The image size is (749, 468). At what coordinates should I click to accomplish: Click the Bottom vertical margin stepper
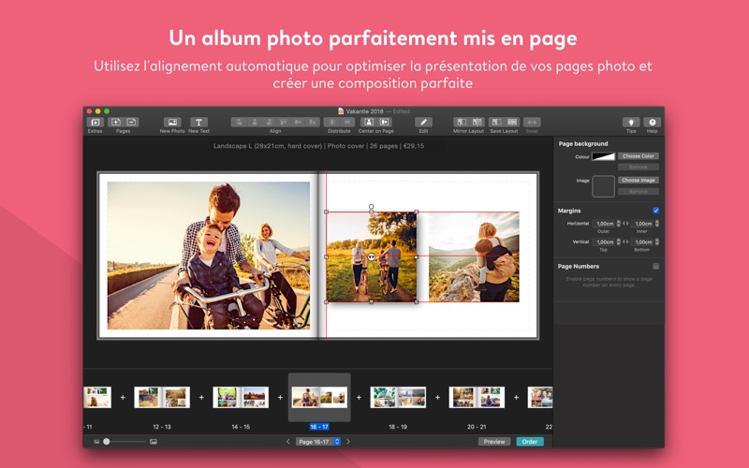(x=657, y=242)
